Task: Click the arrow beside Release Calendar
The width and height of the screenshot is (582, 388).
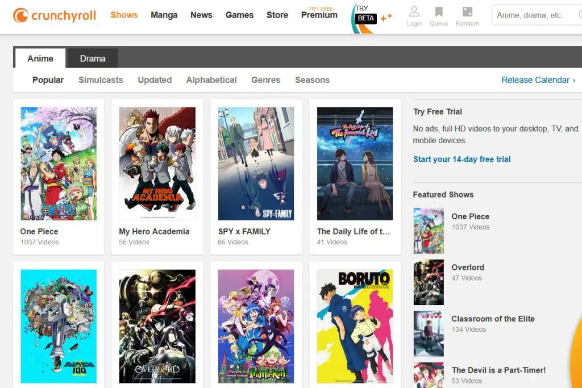Action: pyautogui.click(x=574, y=80)
